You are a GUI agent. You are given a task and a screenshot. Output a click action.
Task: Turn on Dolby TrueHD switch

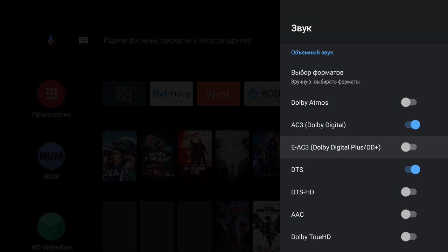point(409,237)
